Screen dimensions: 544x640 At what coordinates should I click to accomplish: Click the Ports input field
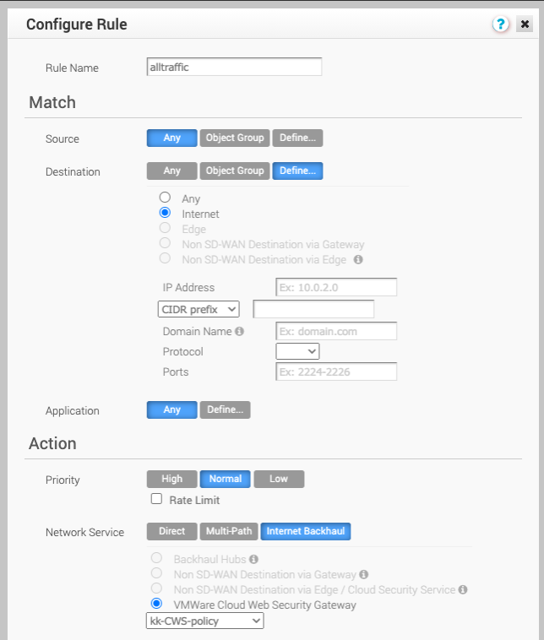point(336,372)
